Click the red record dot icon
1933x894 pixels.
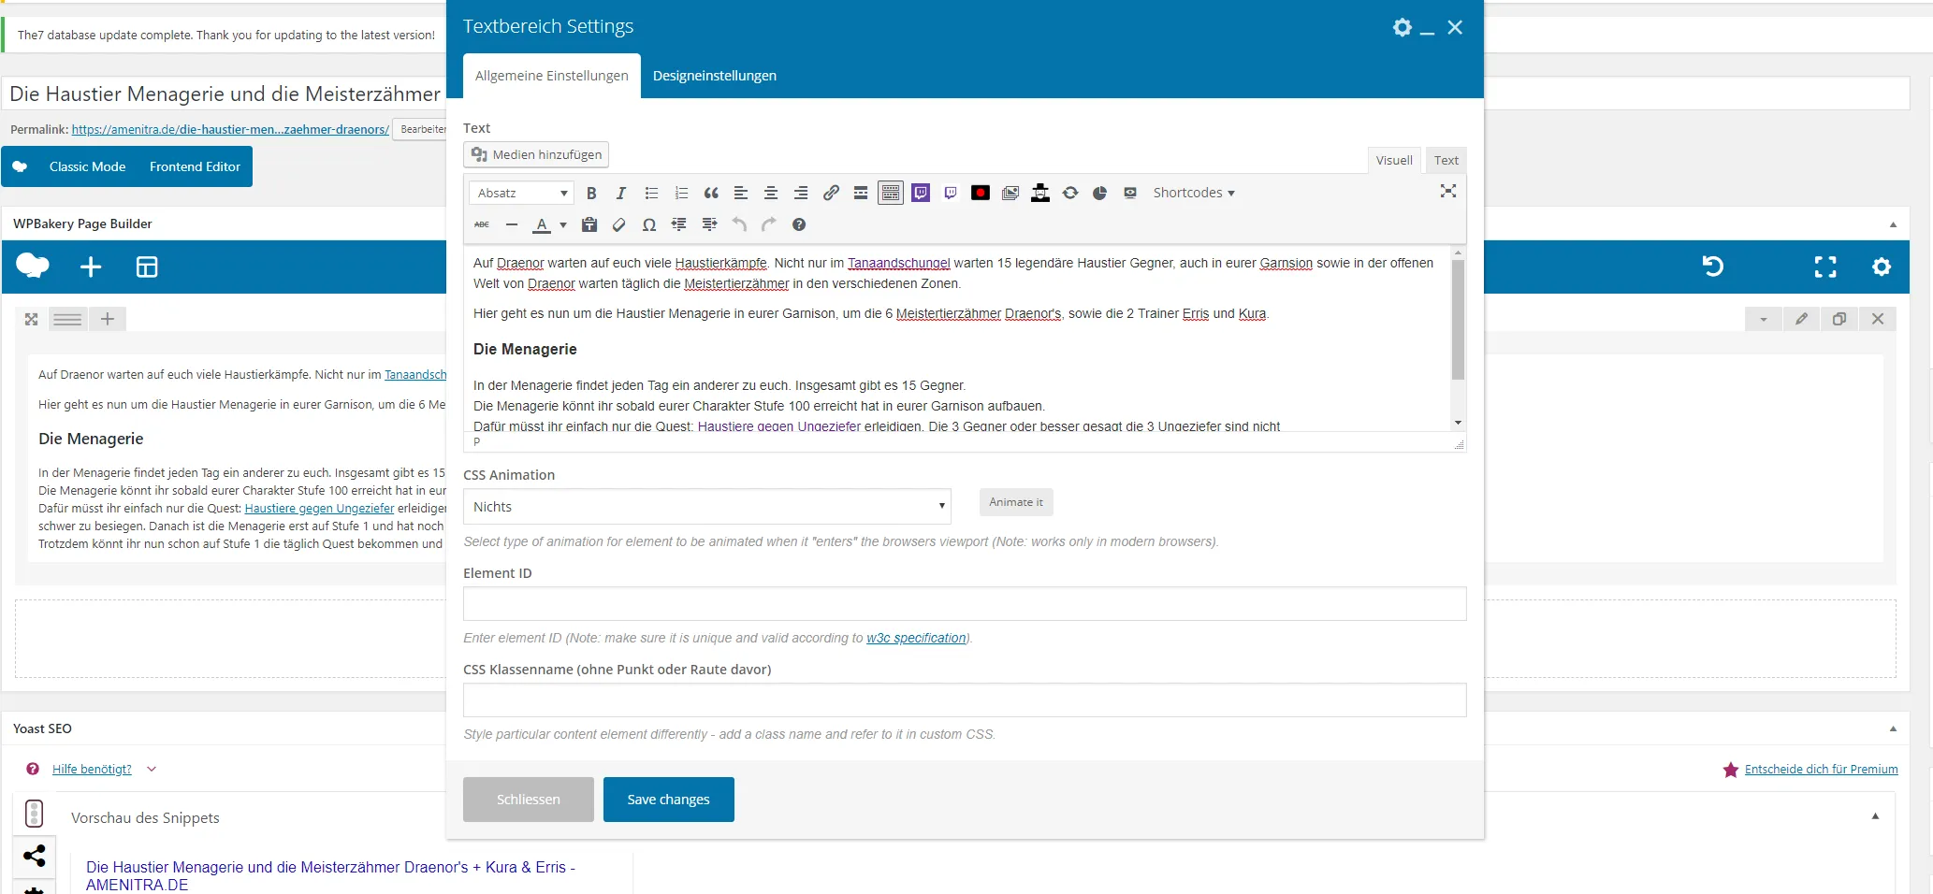981,193
